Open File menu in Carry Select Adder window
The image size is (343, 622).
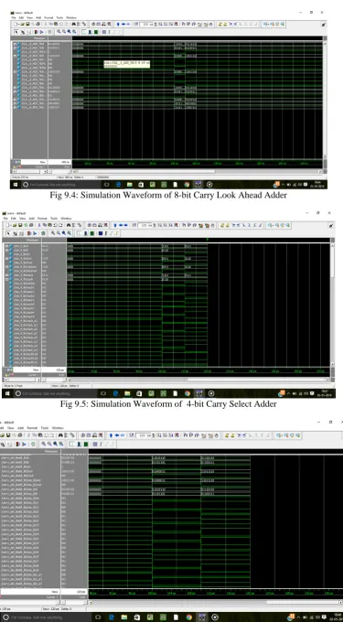tap(5, 219)
